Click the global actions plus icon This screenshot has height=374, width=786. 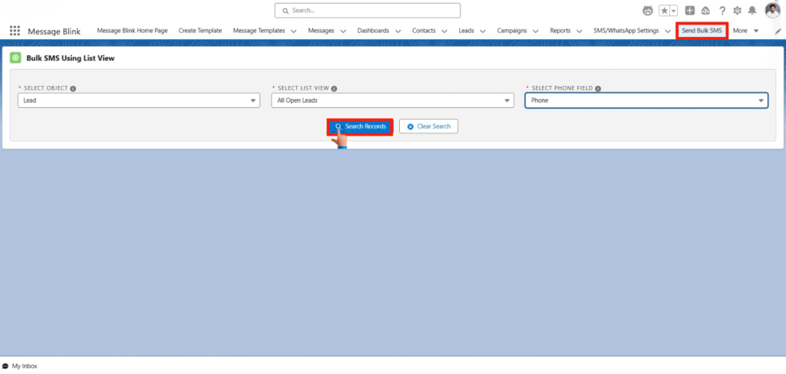click(690, 11)
